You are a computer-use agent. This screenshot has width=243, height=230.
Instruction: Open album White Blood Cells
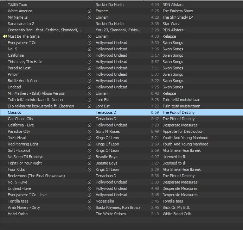[177, 214]
